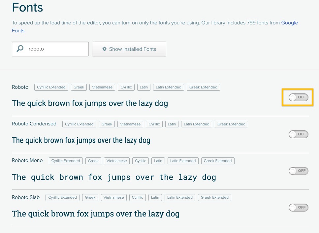Click the Roboto row Cyrillic tag
The height and width of the screenshot is (233, 319).
point(126,87)
